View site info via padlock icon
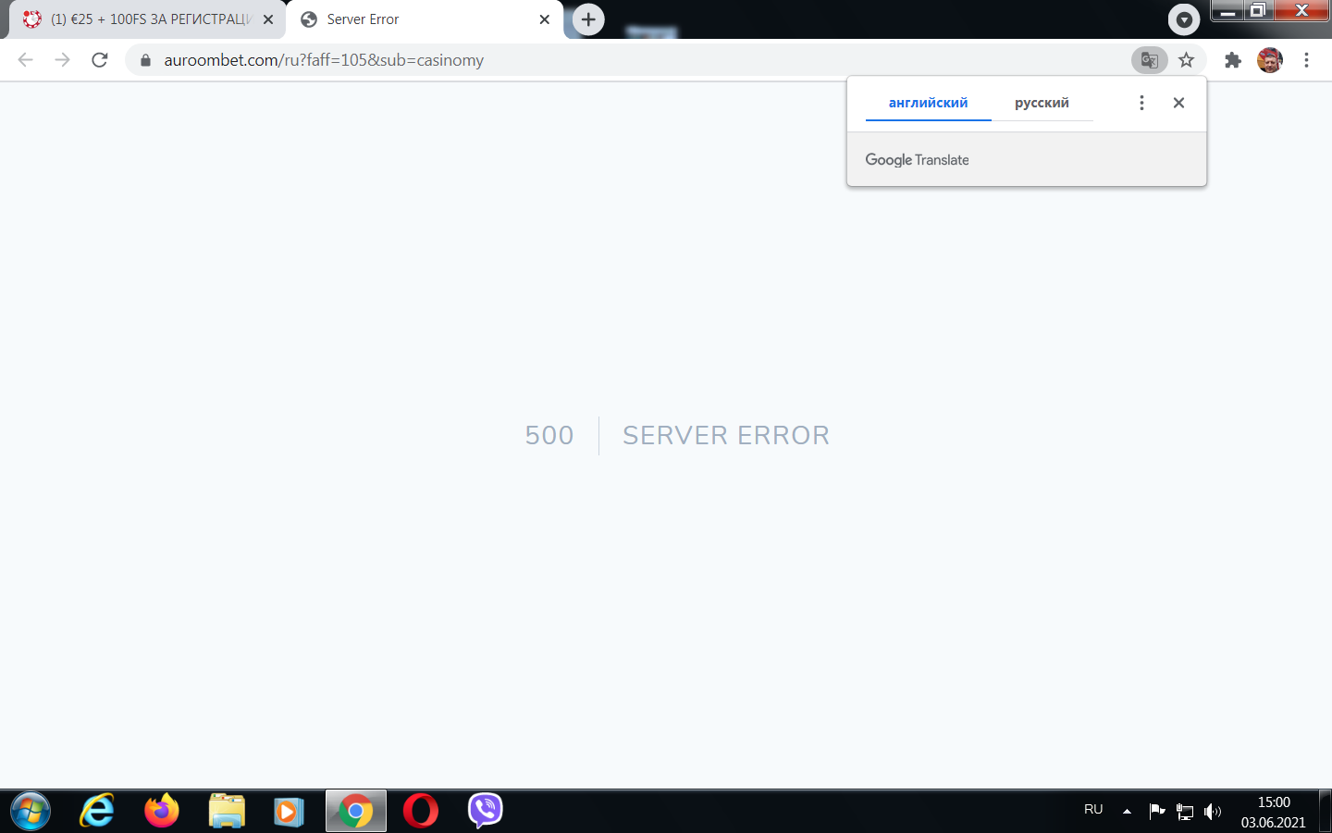1332x833 pixels. click(x=145, y=60)
